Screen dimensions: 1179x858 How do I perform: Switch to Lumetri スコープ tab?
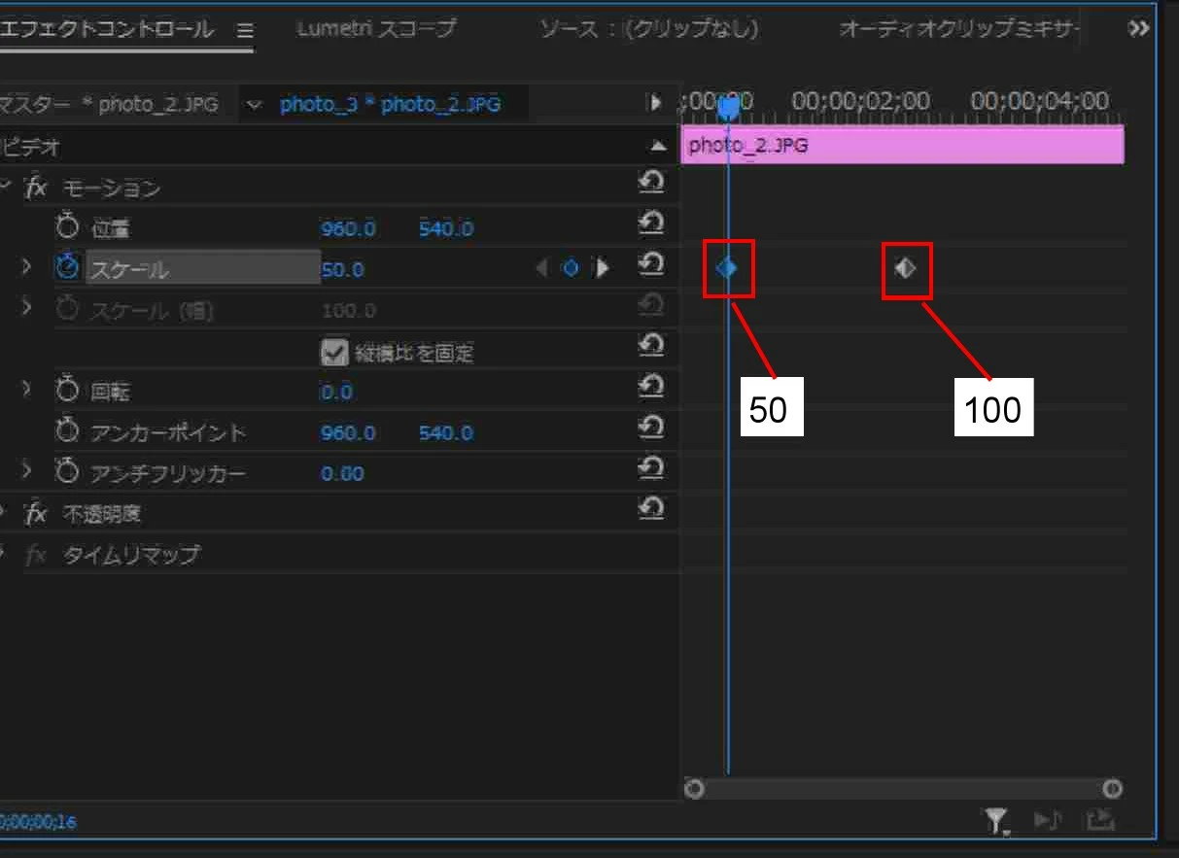(376, 29)
